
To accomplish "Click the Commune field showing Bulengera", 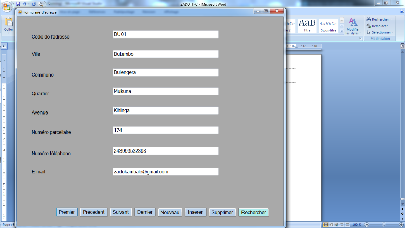I will (166, 72).
